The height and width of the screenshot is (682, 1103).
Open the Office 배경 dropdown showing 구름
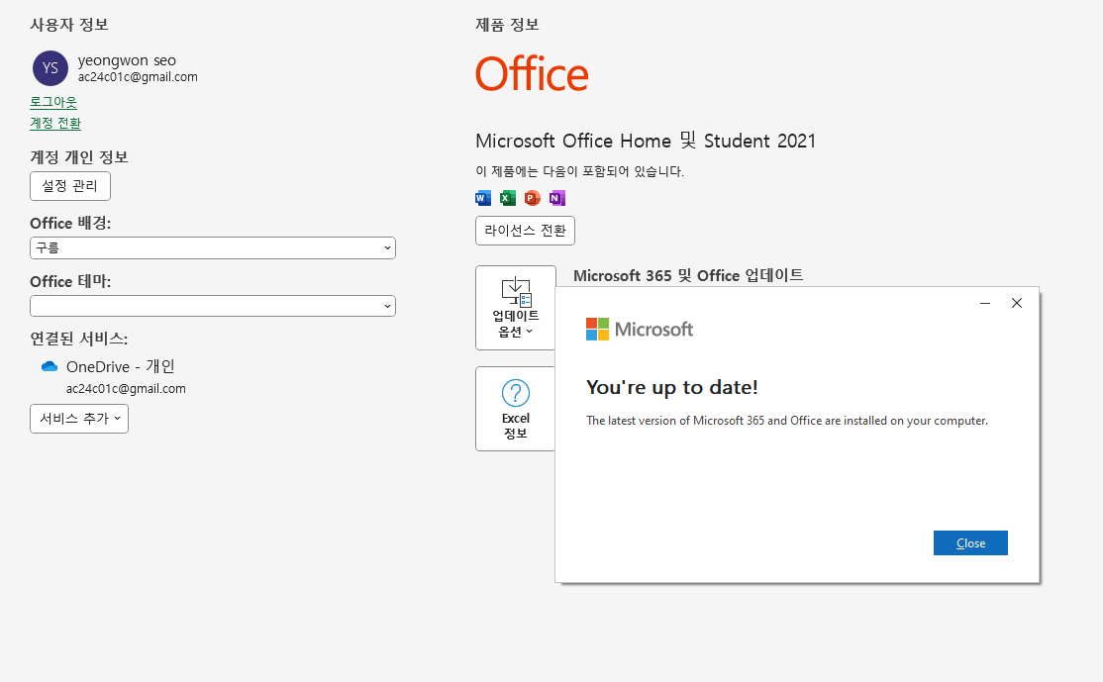(213, 248)
